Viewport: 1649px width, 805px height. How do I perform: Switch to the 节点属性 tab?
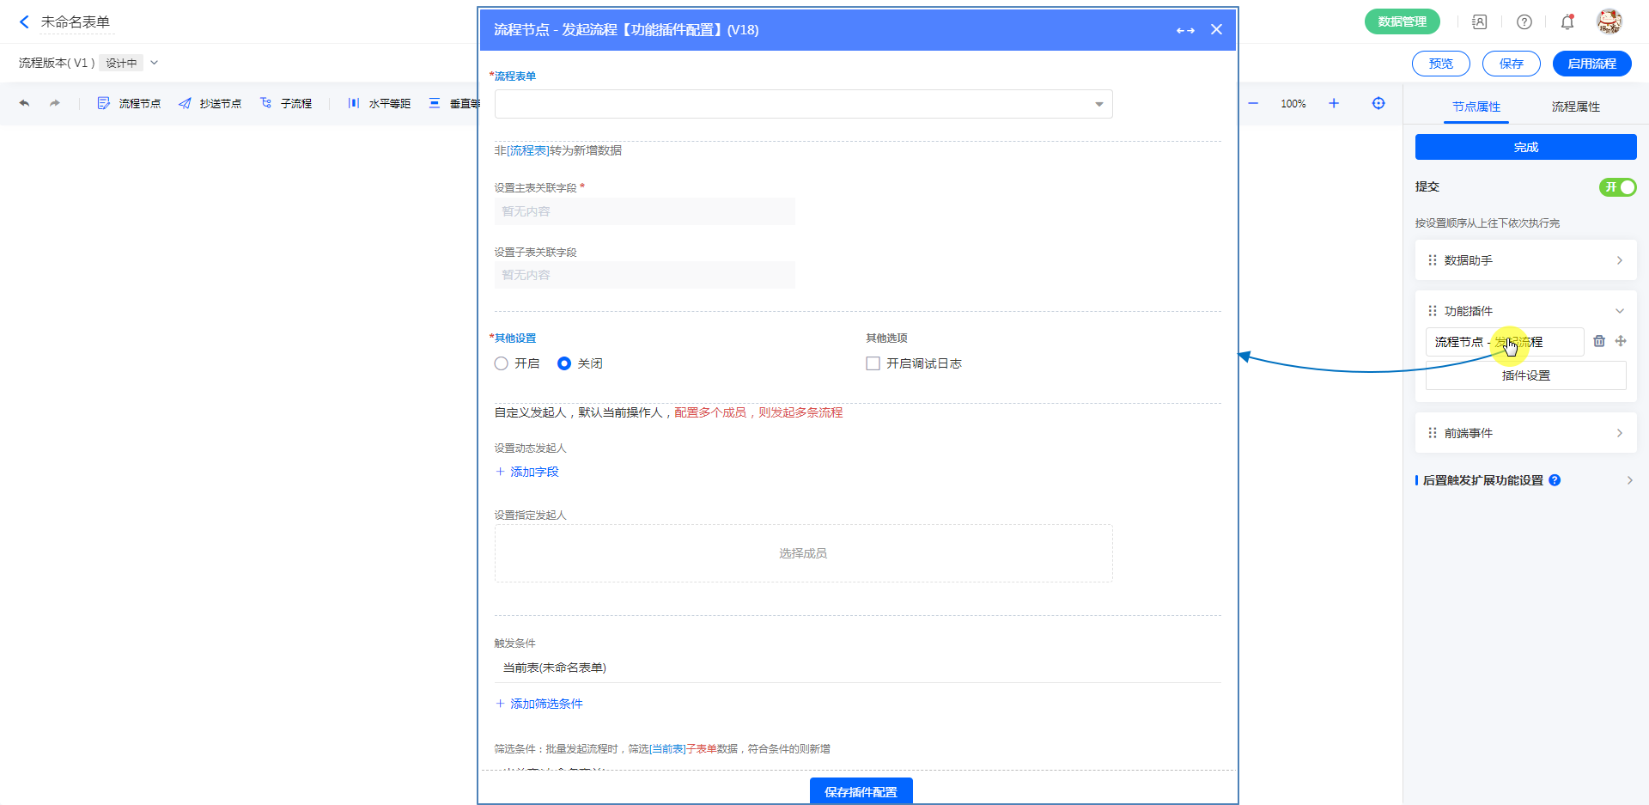[1476, 107]
